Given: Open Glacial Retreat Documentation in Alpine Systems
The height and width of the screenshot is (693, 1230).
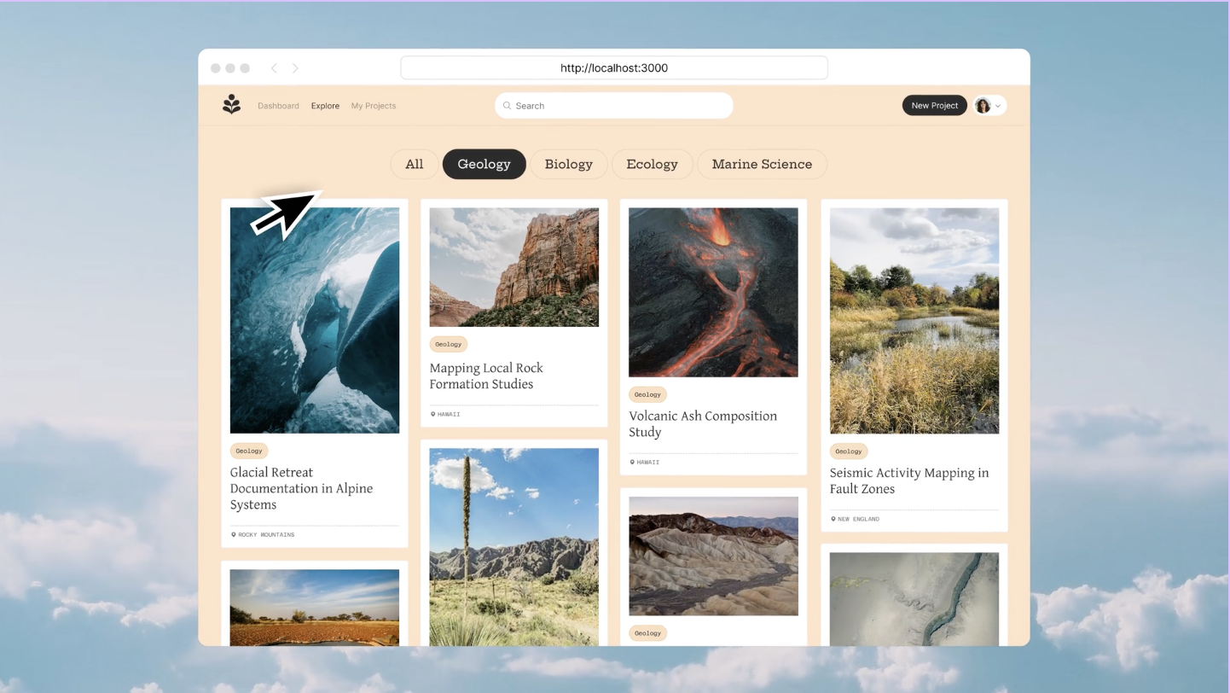Looking at the screenshot, I should click(301, 488).
